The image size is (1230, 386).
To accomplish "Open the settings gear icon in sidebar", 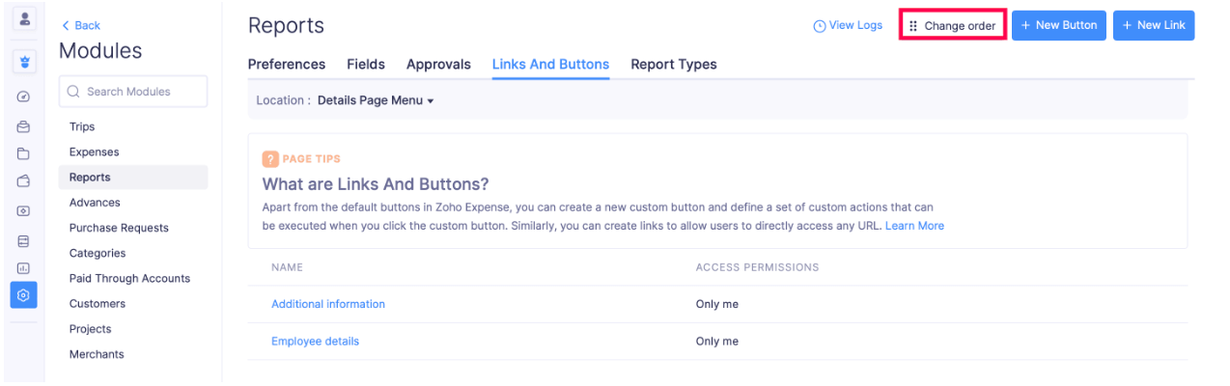I will (x=24, y=295).
